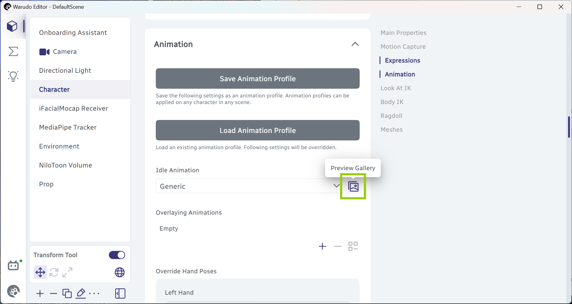Click the Save Animation Profile button

258,78
